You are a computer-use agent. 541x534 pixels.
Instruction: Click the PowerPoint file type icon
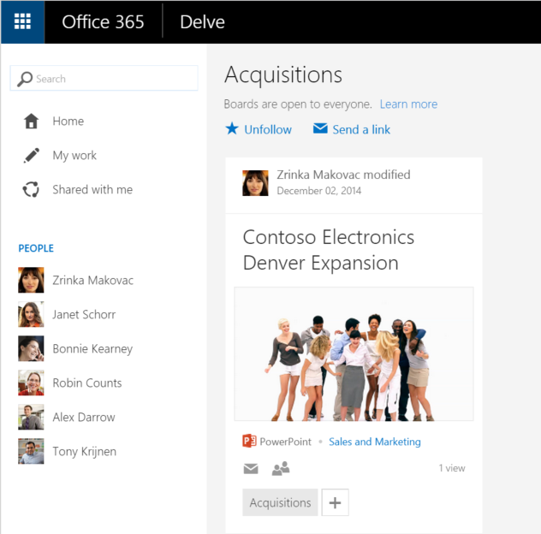coord(249,442)
